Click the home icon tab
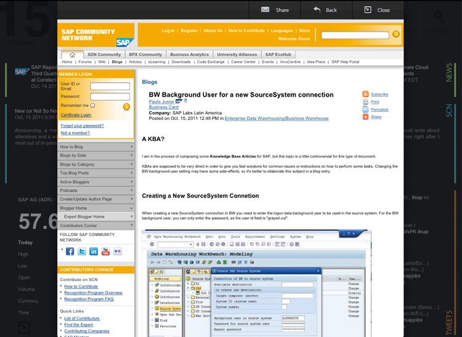 click(x=72, y=55)
